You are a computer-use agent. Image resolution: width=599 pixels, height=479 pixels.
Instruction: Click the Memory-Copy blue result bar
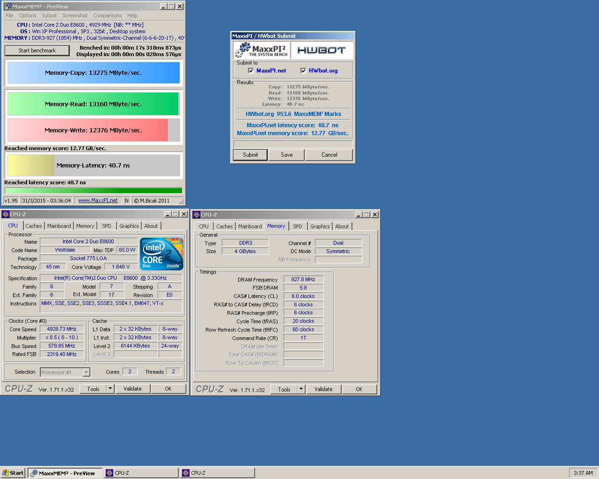click(94, 73)
